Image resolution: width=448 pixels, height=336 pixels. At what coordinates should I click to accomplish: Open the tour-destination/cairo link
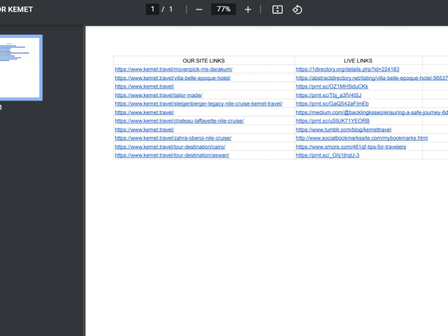170,146
